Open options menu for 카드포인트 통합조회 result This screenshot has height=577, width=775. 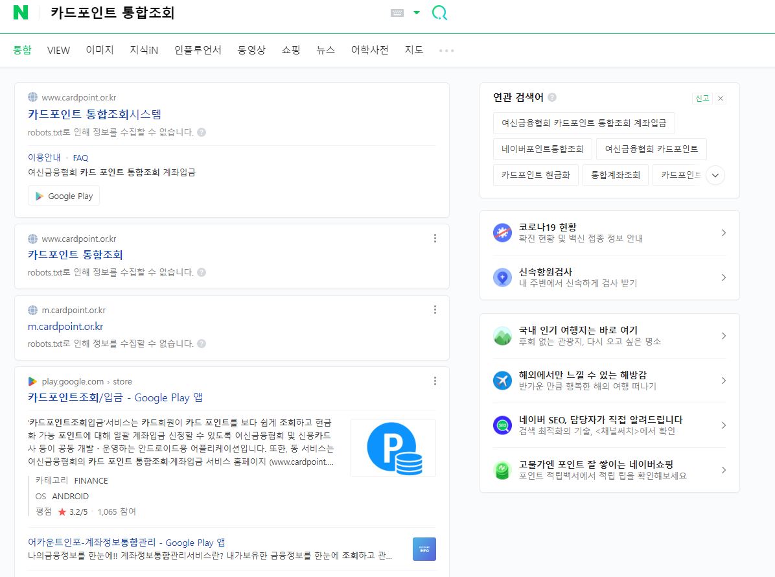coord(435,239)
